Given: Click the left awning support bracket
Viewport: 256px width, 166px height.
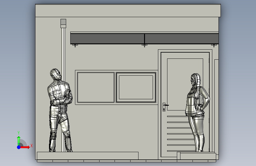Looking at the screenshot, I should pyautogui.click(x=75, y=45).
